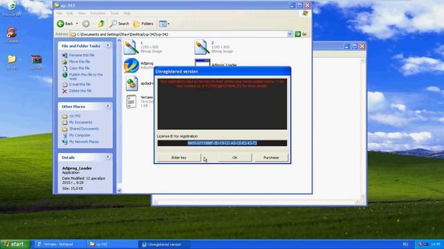
Task: Open the File menu
Action: [x=59, y=13]
